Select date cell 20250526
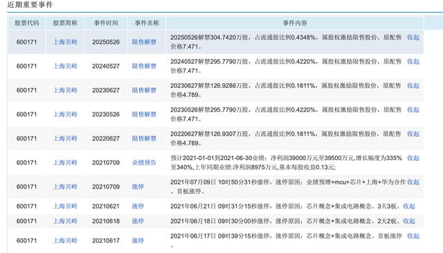Image resolution: width=443 pixels, height=253 pixels. (x=106, y=42)
